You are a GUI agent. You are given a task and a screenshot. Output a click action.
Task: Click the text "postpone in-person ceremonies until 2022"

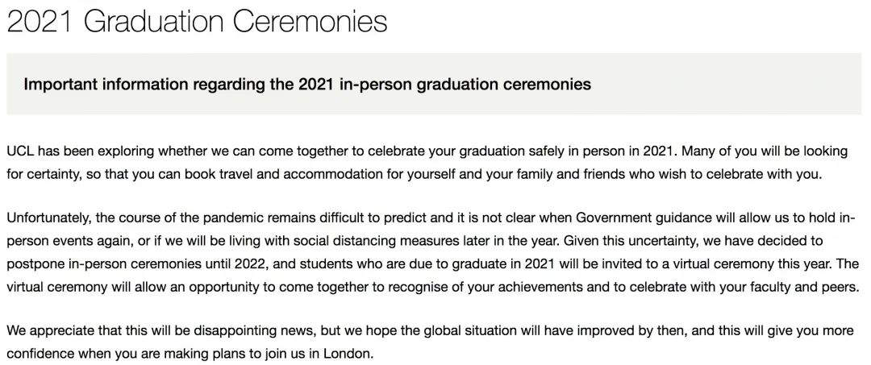[138, 264]
